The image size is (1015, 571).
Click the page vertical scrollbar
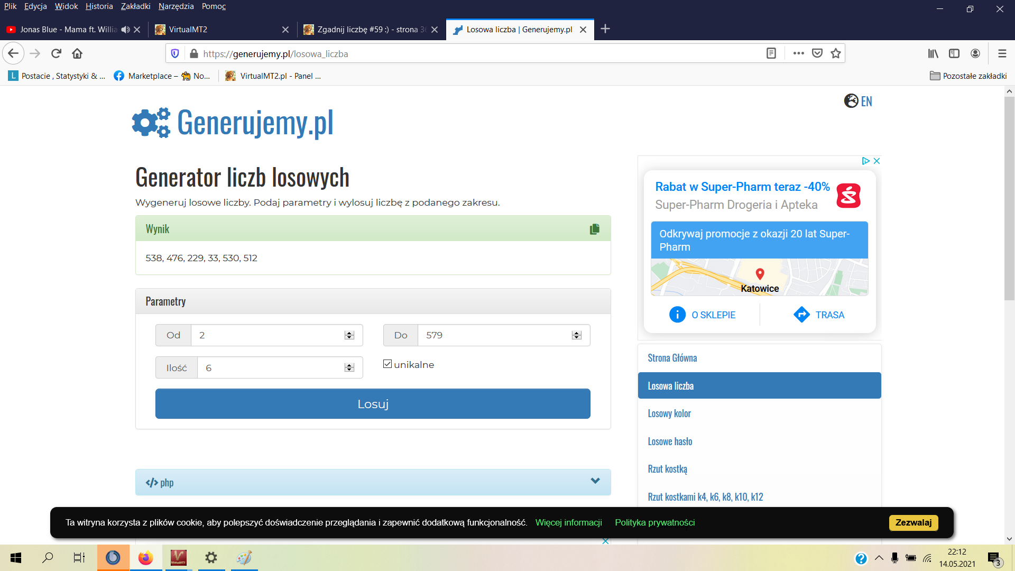[1009, 198]
